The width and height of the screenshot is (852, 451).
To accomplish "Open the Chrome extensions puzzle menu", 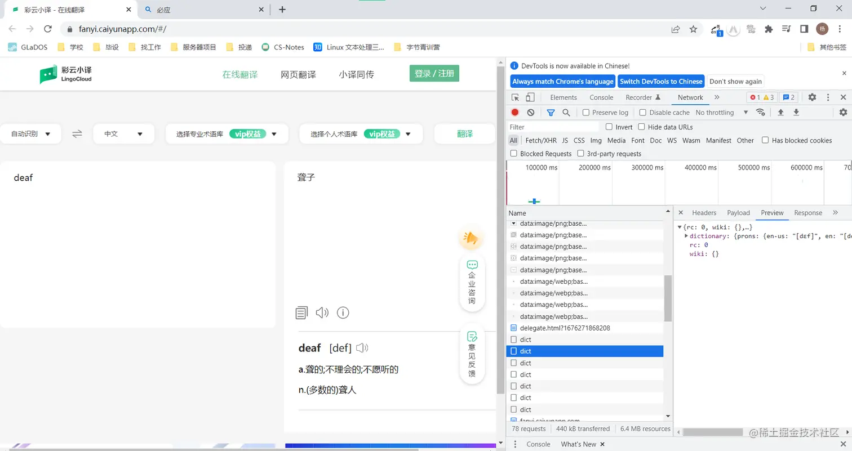I will pos(769,29).
